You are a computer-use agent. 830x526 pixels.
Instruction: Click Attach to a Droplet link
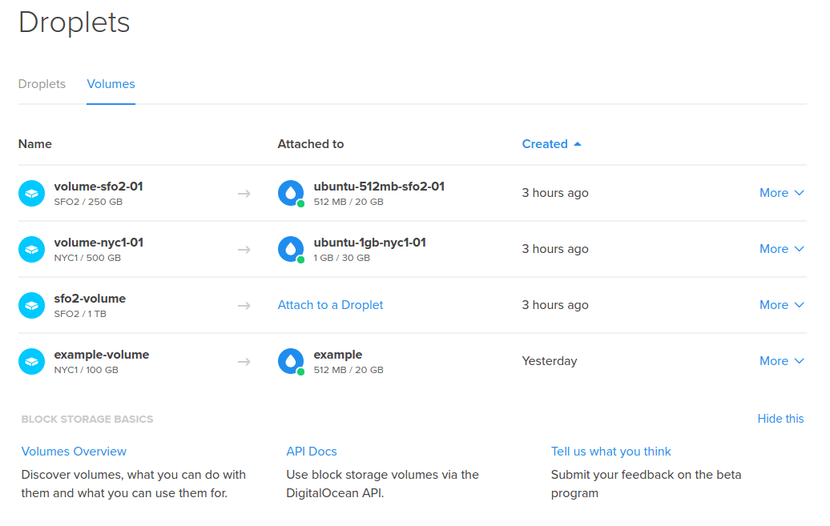(x=330, y=305)
